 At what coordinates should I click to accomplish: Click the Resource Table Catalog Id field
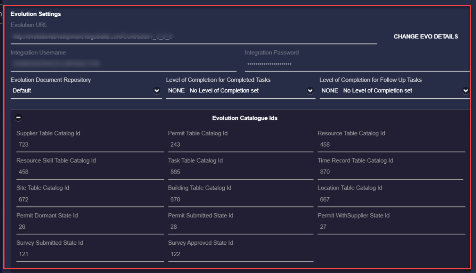coord(391,144)
